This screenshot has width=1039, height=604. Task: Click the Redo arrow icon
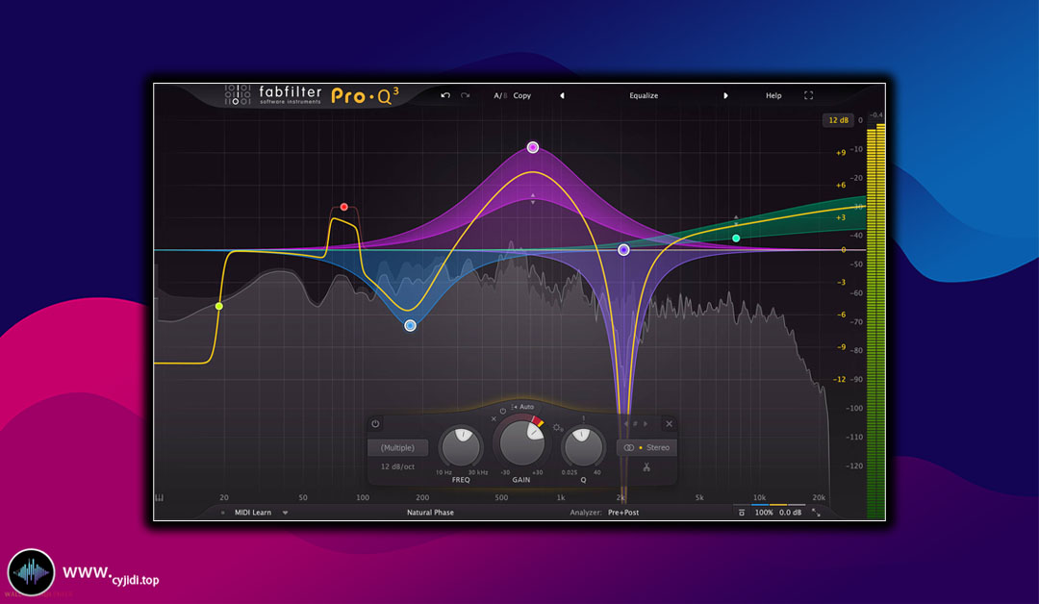466,95
